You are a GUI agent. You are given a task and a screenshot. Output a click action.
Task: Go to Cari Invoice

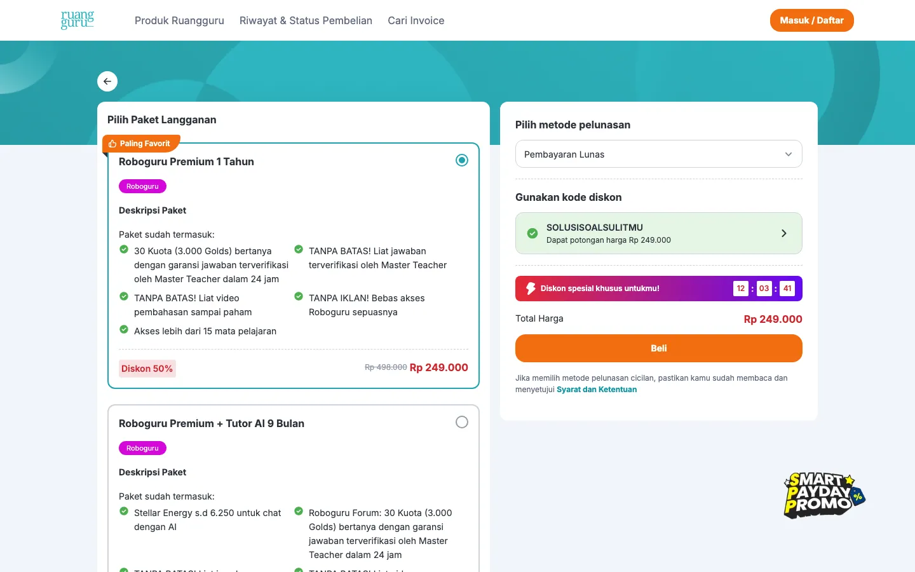(x=416, y=20)
